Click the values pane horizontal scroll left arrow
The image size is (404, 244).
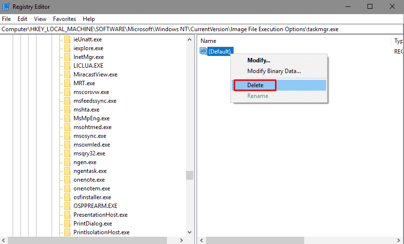[202, 241]
